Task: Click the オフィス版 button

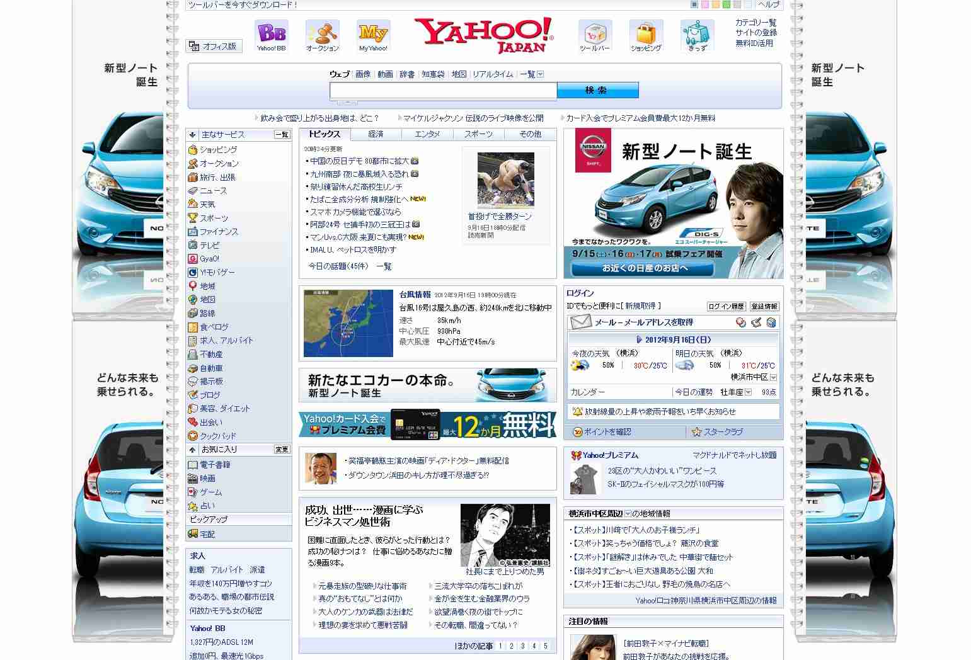Action: [214, 46]
